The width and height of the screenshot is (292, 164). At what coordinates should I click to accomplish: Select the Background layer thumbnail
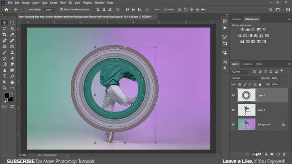(x=246, y=124)
